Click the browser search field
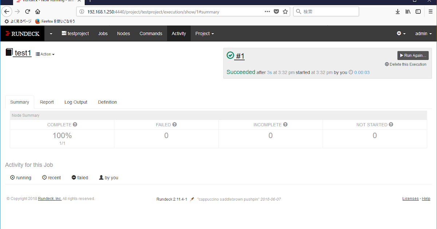Screen dimensions: 437x229 (326, 11)
